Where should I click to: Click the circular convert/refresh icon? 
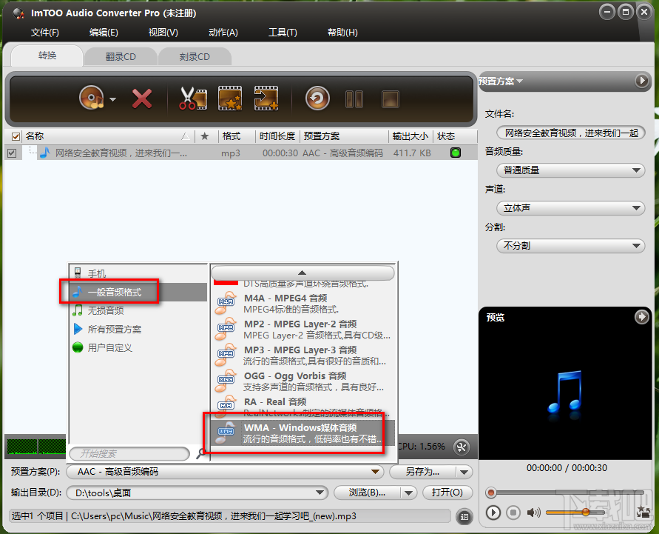click(317, 97)
